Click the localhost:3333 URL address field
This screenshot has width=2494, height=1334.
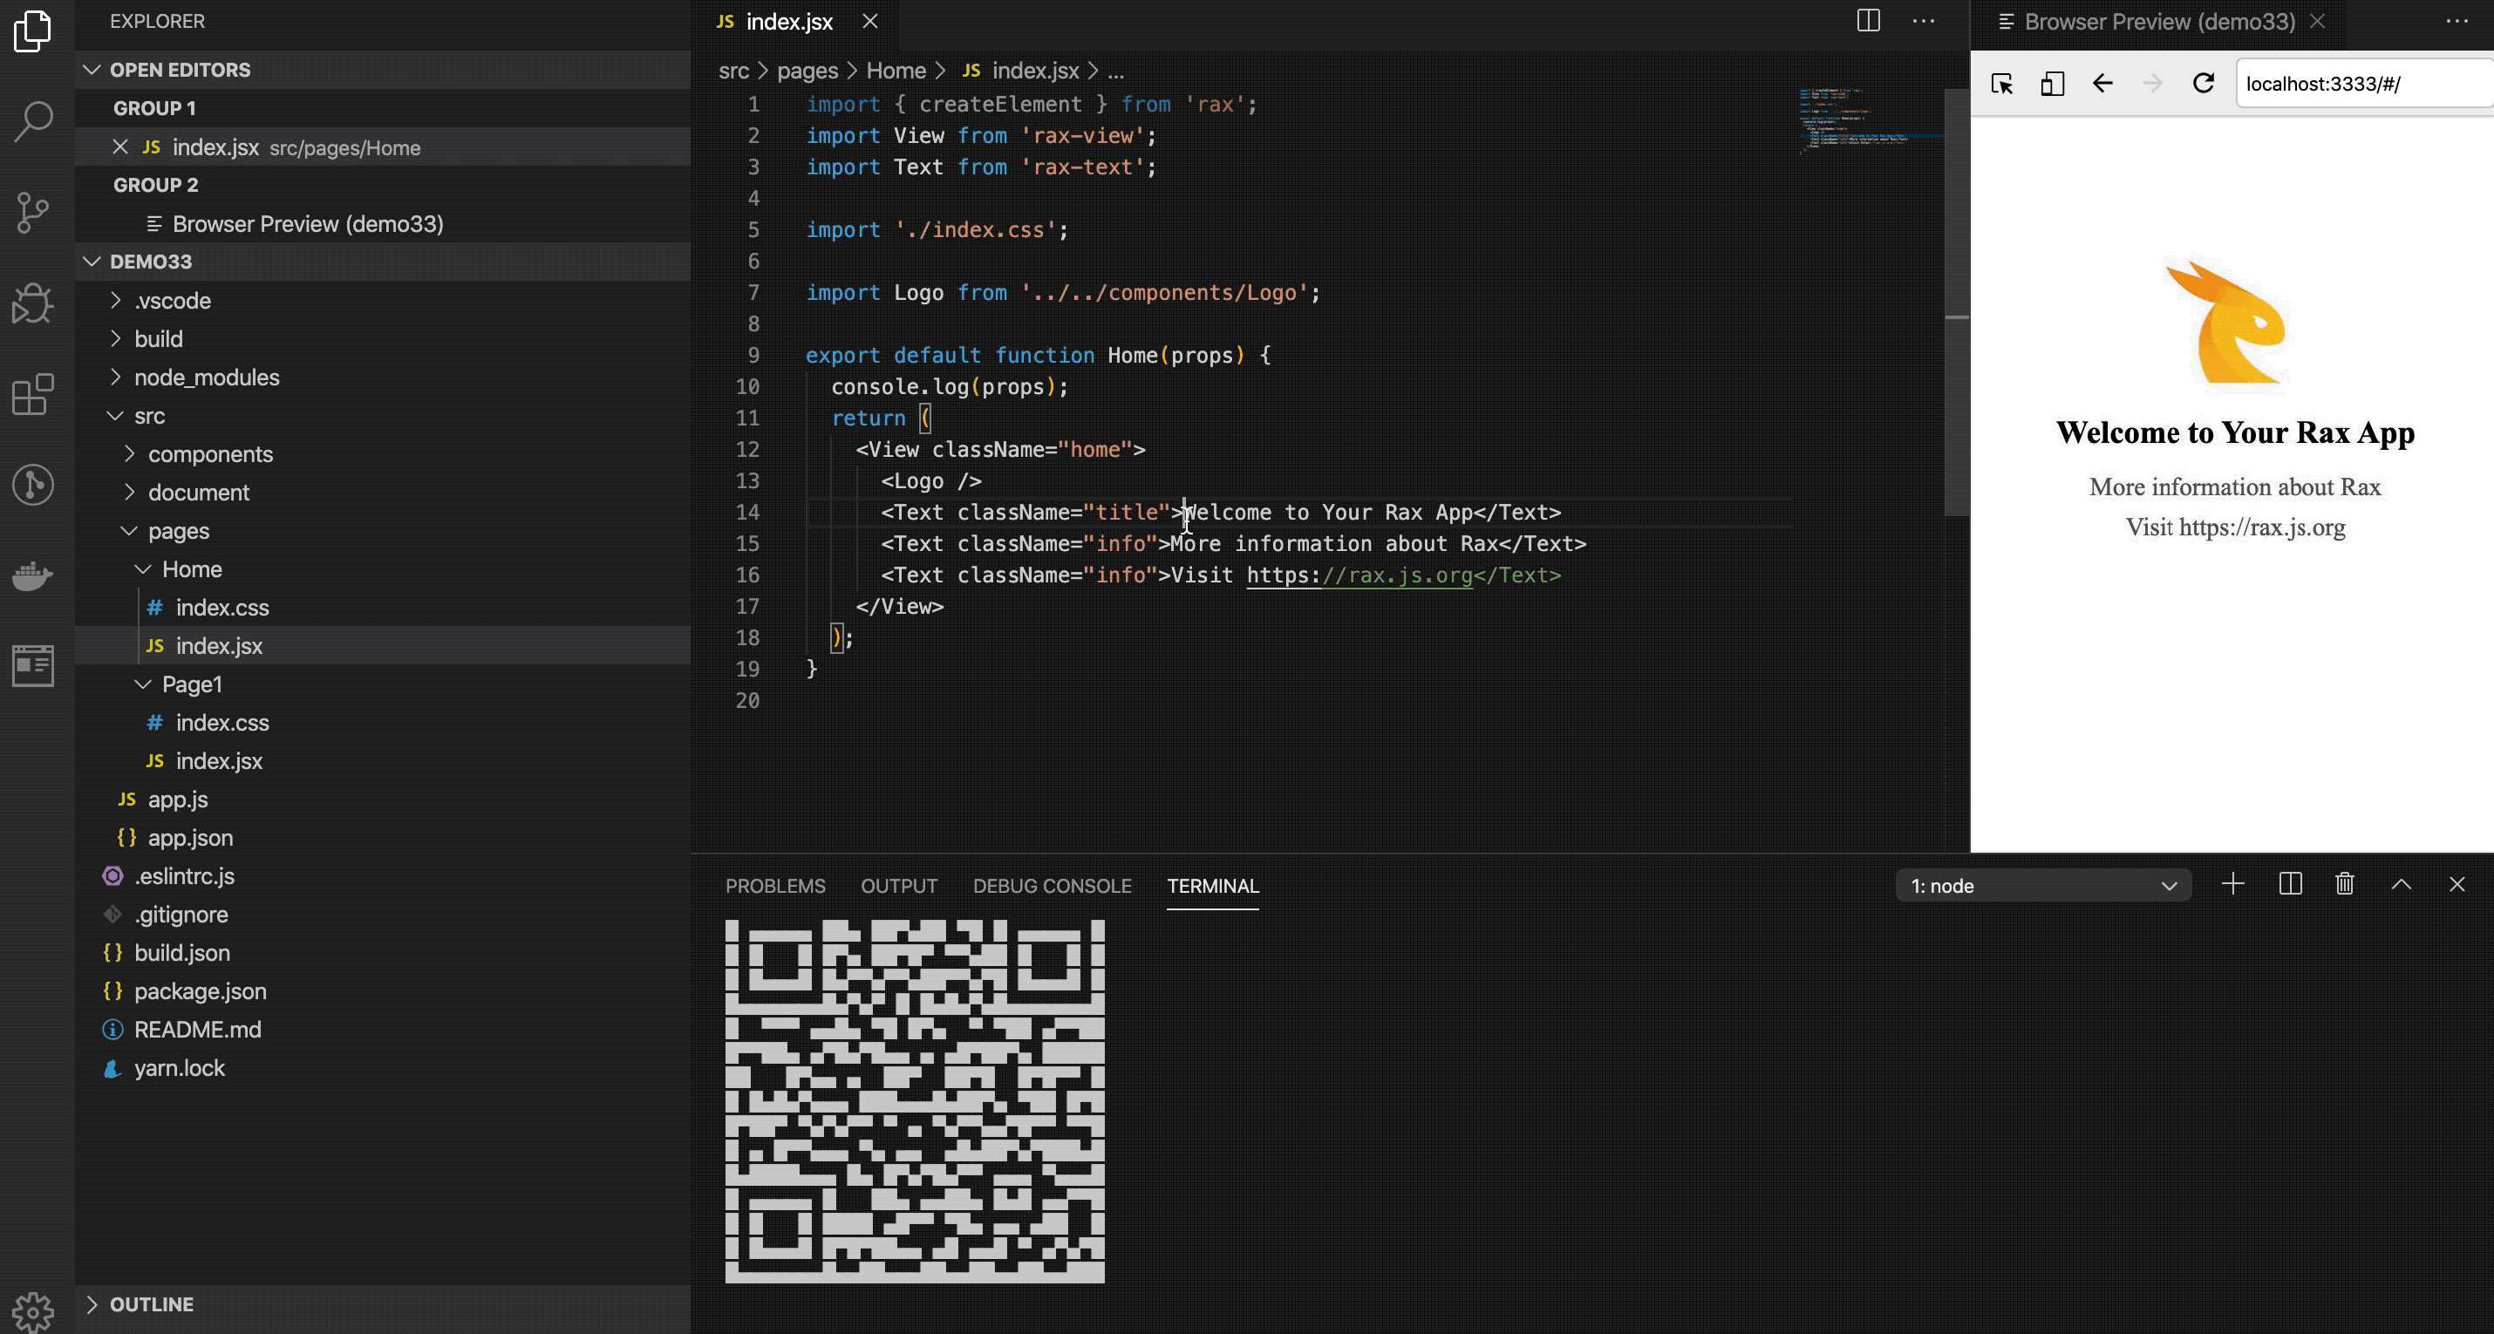(x=2362, y=83)
